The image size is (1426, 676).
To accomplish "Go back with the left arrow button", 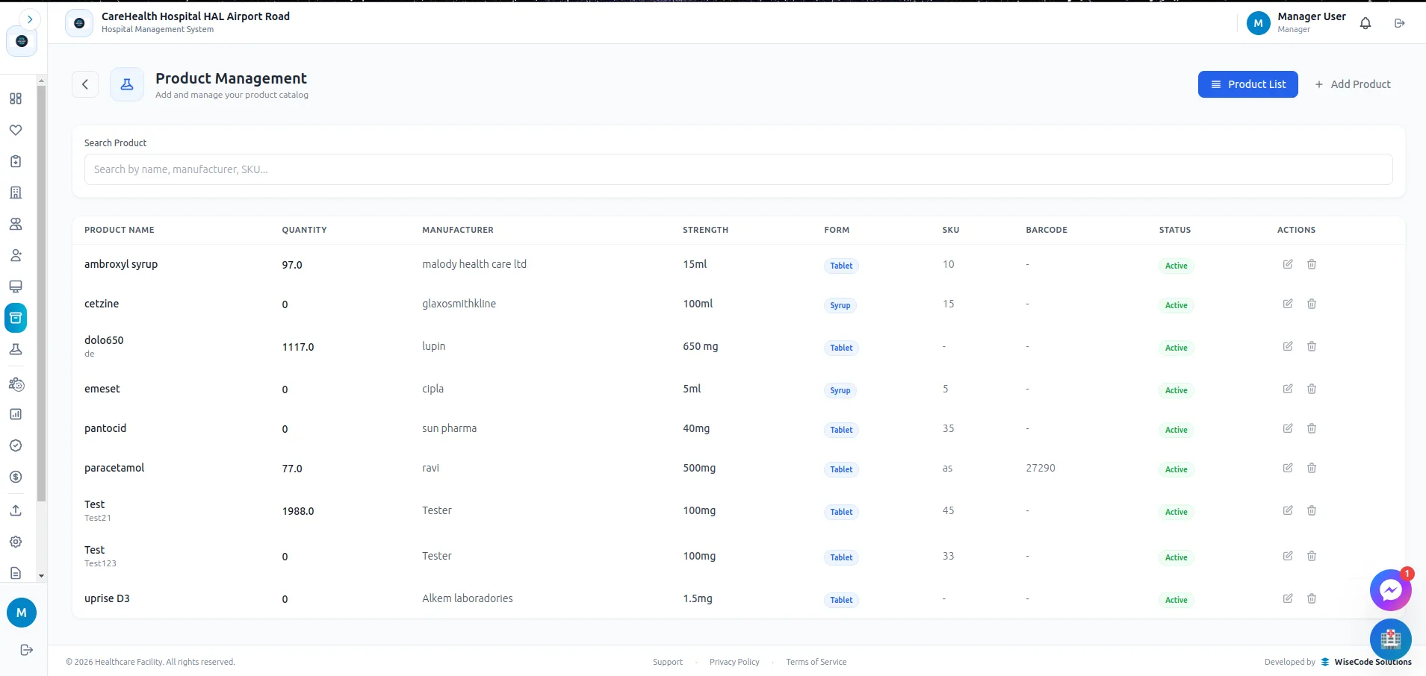I will pyautogui.click(x=85, y=84).
